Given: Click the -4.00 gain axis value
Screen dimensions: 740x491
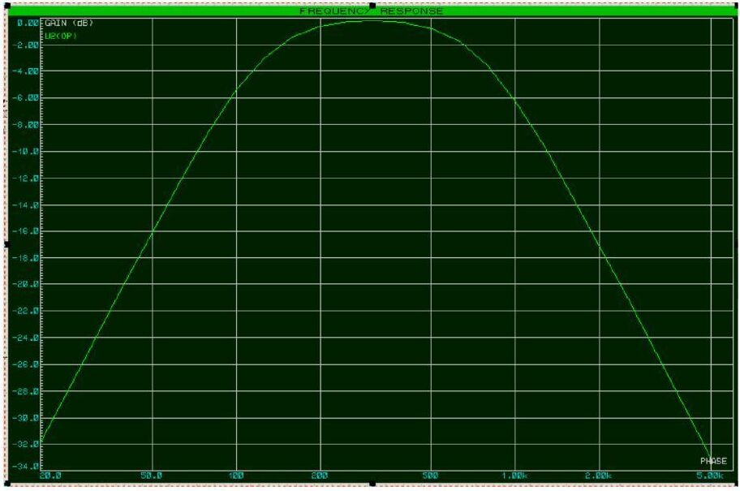Looking at the screenshot, I should (x=27, y=71).
